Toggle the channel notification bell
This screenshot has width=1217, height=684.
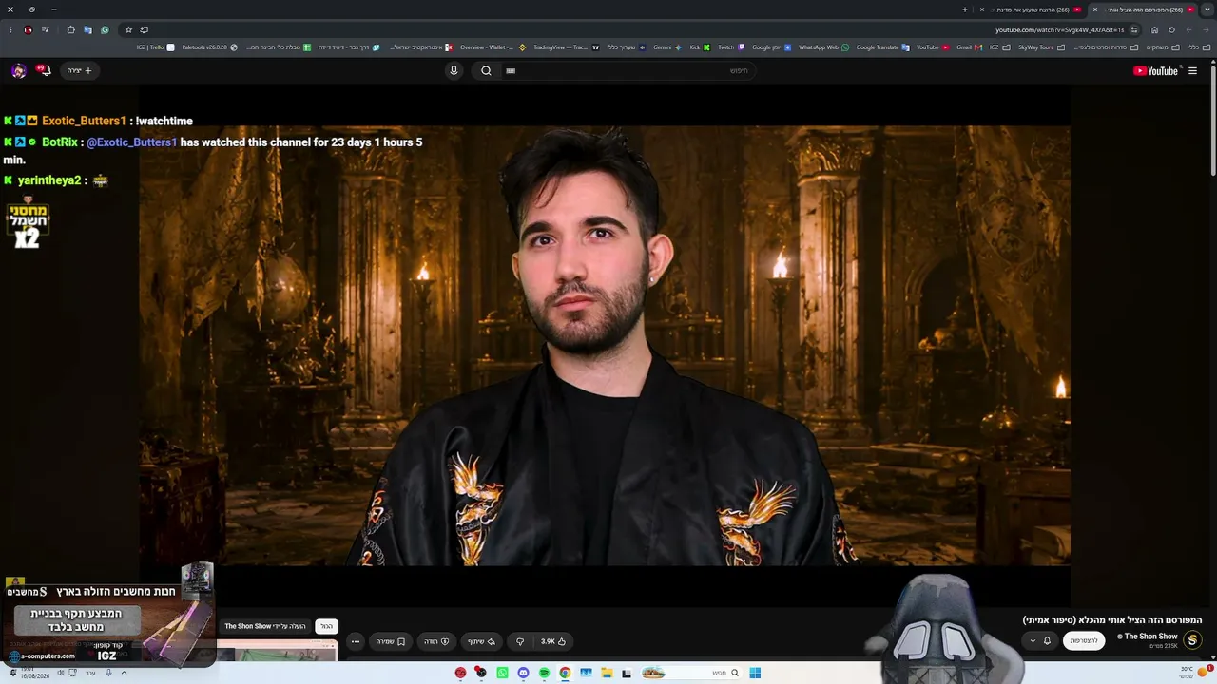pyautogui.click(x=1047, y=640)
